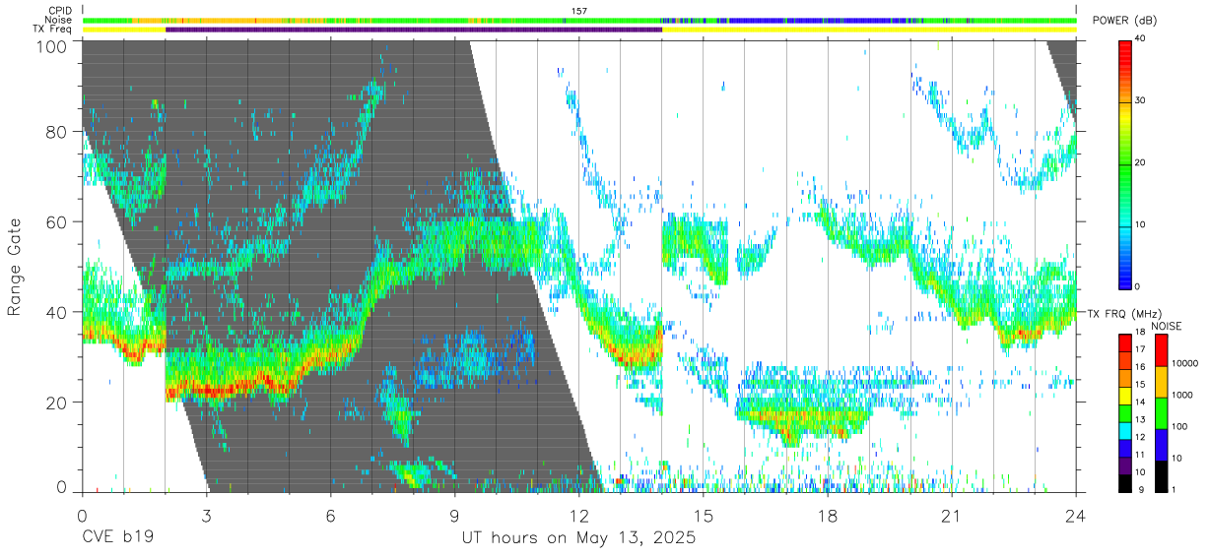This screenshot has height=558, width=1210.
Task: Click the 80 tick on Range Gate axis
Action: 55,132
